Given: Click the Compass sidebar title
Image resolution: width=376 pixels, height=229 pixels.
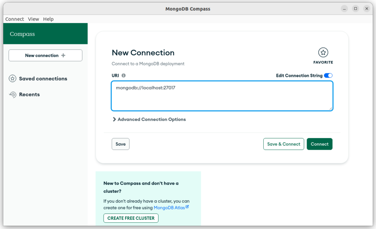Looking at the screenshot, I should (22, 34).
